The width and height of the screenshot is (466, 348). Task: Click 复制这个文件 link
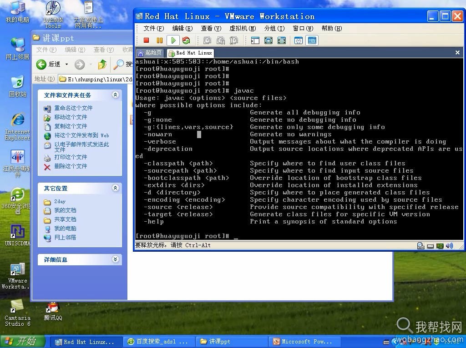coord(71,126)
